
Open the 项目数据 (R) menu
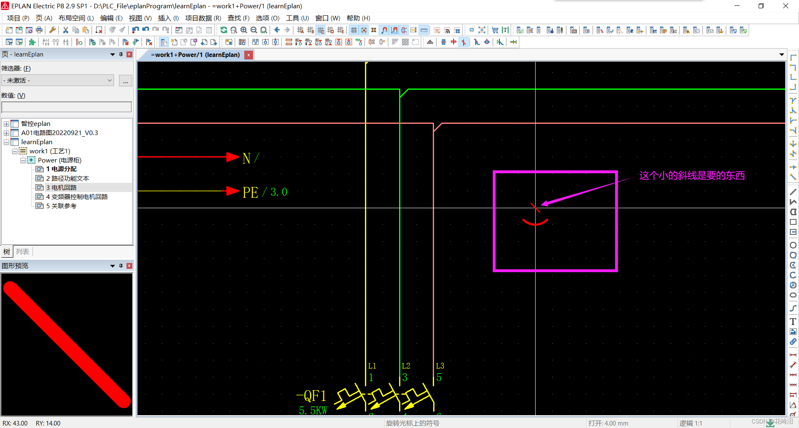click(x=203, y=18)
